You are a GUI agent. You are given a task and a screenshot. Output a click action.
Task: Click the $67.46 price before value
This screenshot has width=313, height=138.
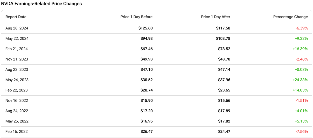(x=147, y=49)
